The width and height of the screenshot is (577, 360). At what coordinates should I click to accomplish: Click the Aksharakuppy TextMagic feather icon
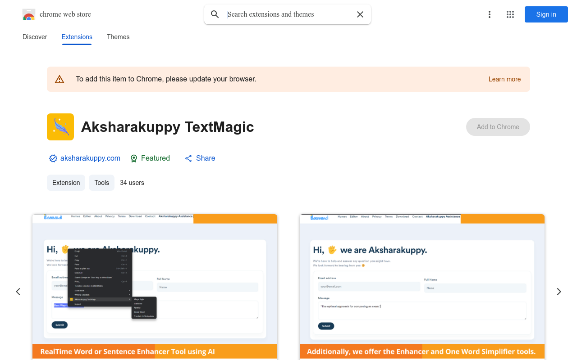[60, 127]
